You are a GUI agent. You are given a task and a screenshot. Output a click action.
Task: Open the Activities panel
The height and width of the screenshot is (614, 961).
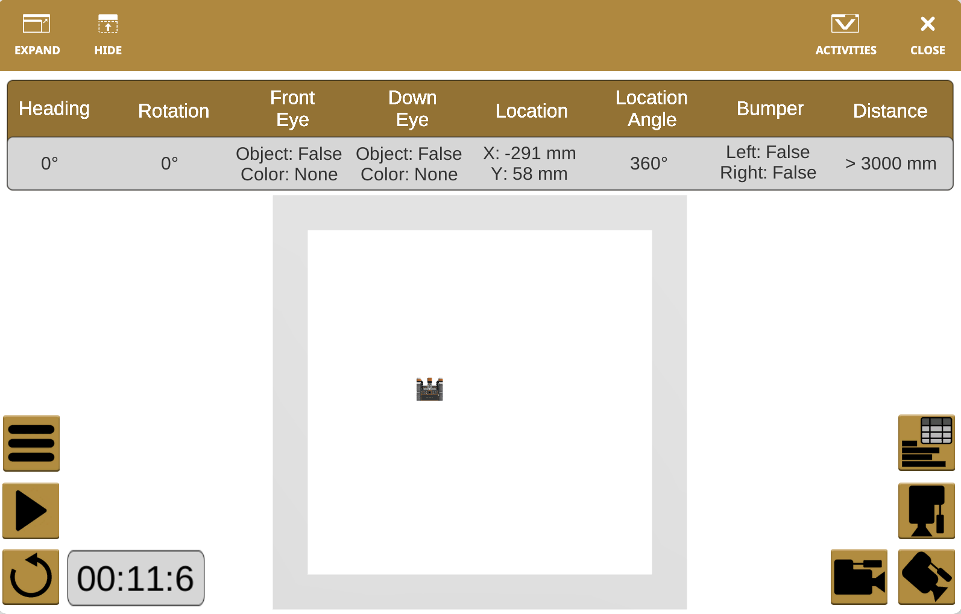coord(845,35)
